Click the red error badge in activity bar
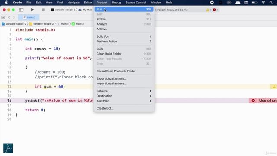 tap(214, 10)
